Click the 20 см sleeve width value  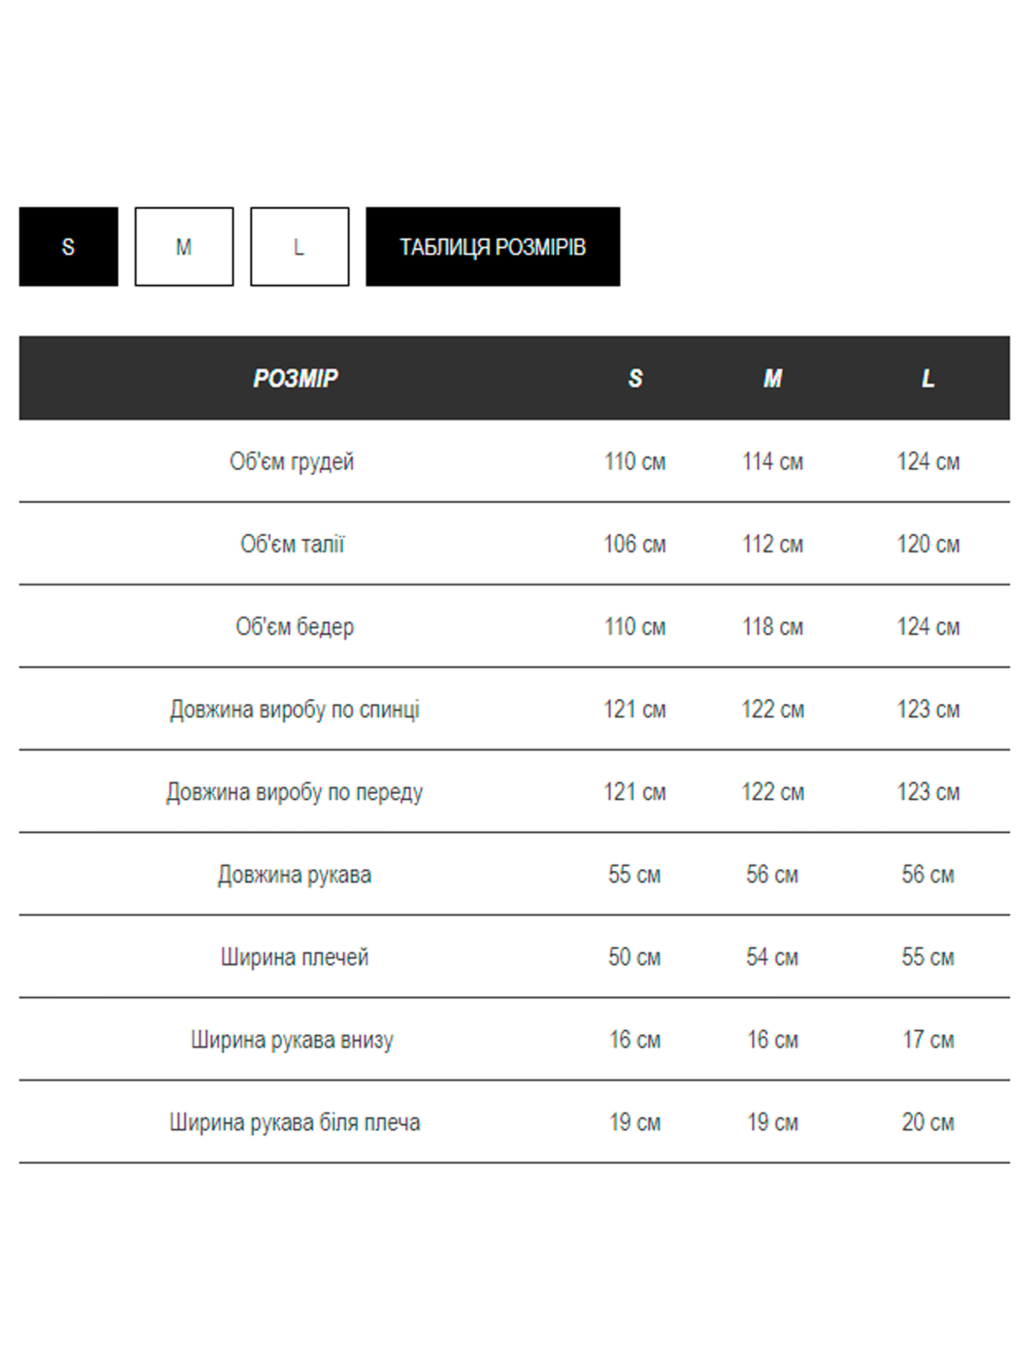click(927, 1123)
